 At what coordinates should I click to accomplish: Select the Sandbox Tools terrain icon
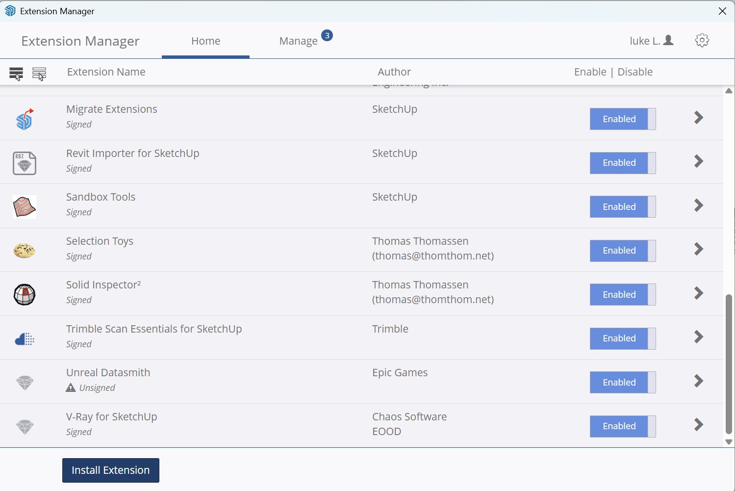24,207
